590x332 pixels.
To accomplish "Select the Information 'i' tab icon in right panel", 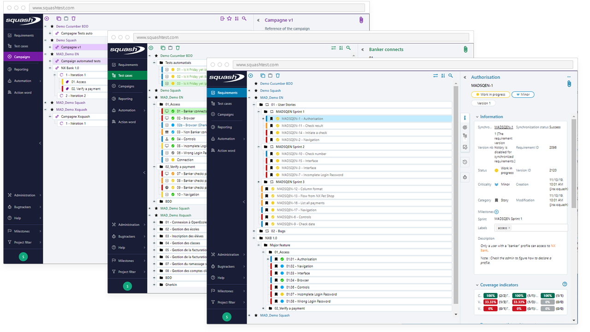I will tap(465, 118).
